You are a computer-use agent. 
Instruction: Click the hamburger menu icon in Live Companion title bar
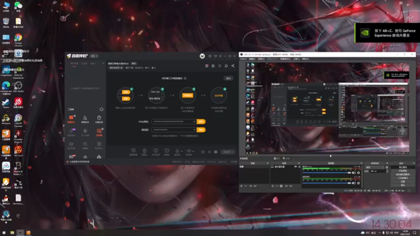click(220, 56)
